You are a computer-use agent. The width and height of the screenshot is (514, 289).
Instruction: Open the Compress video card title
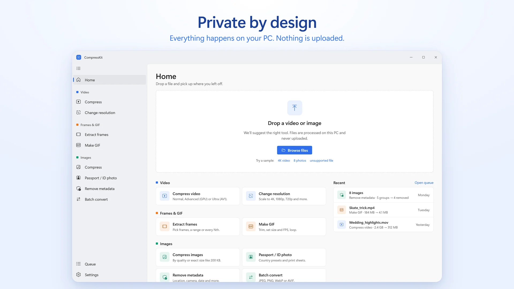[186, 194]
